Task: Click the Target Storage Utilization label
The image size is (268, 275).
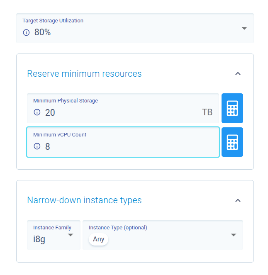Action: 53,20
